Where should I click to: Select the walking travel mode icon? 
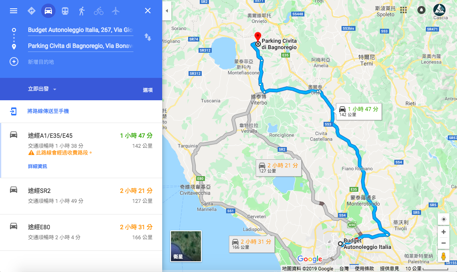coord(81,11)
